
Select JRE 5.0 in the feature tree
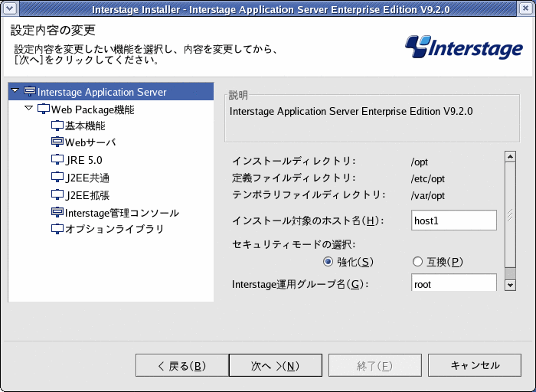[83, 160]
